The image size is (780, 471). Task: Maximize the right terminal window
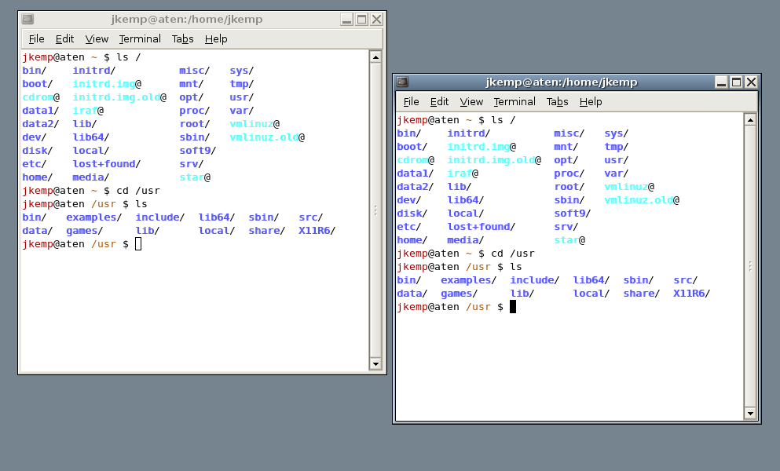pos(736,82)
